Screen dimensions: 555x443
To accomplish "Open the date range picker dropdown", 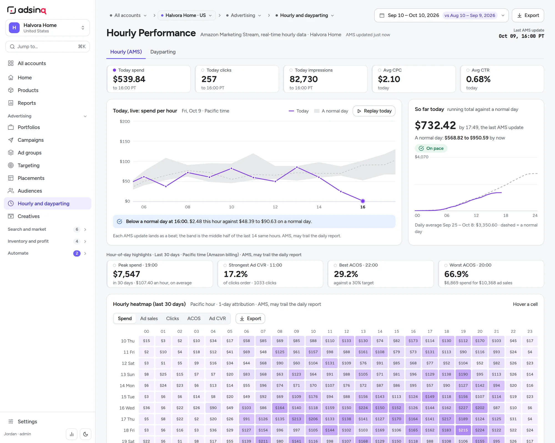I will (x=441, y=16).
